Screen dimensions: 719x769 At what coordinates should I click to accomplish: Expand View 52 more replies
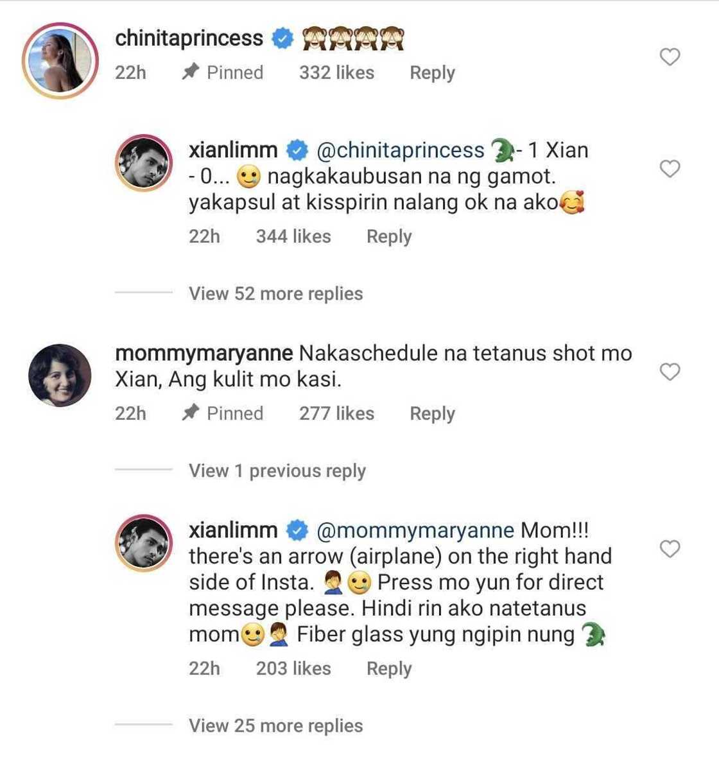275,293
